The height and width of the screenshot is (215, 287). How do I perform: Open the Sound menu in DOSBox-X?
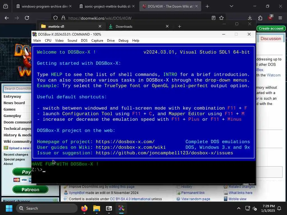pyautogui.click(x=72, y=41)
